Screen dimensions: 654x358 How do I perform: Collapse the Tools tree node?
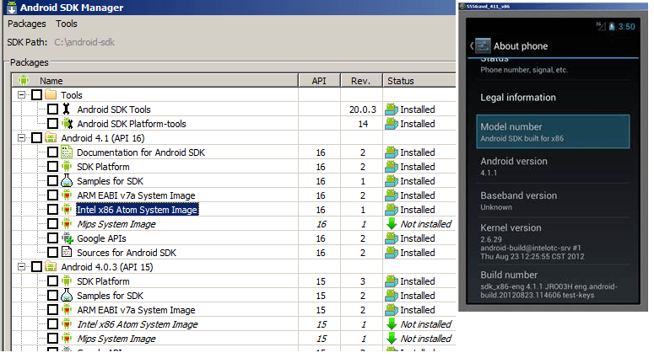tap(22, 95)
